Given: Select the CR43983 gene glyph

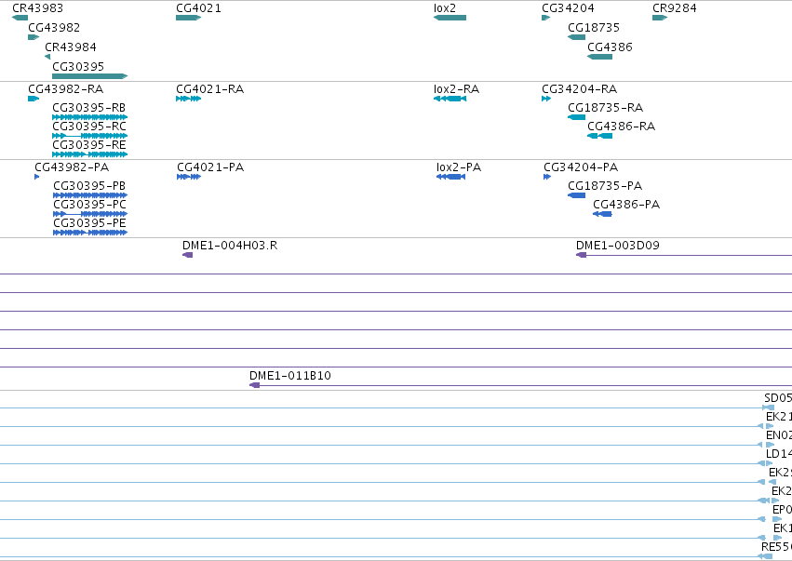Looking at the screenshot, I should click(20, 18).
